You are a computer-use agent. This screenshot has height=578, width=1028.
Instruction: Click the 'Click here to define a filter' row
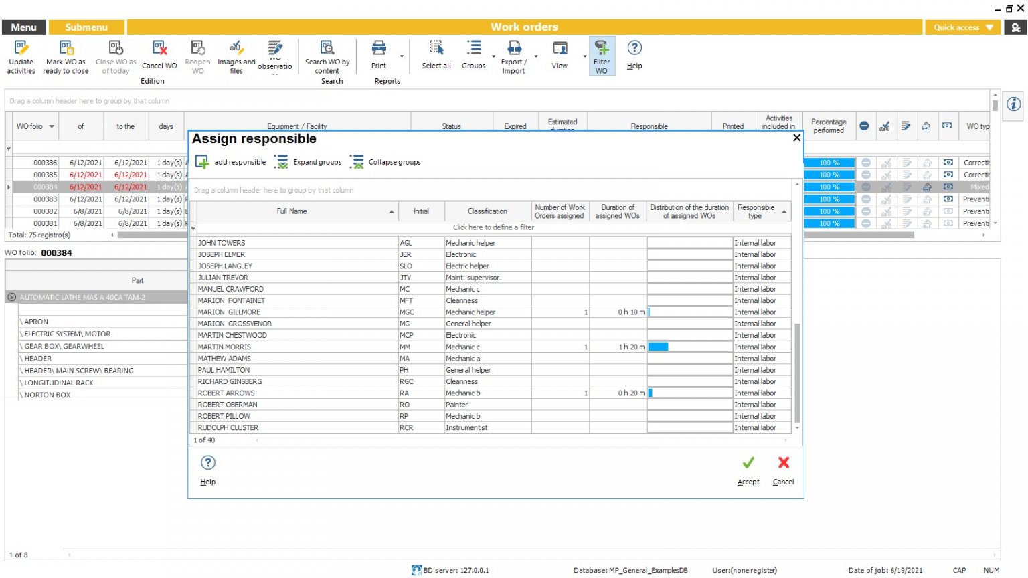point(493,227)
